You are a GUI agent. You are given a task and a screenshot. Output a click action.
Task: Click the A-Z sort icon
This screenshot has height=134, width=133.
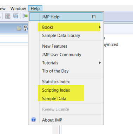click(26, 28)
